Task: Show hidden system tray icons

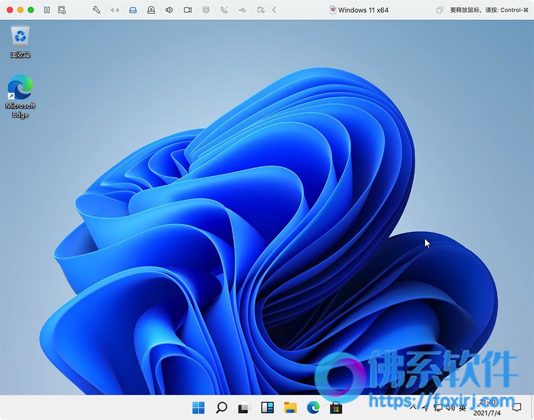Action: coord(413,407)
